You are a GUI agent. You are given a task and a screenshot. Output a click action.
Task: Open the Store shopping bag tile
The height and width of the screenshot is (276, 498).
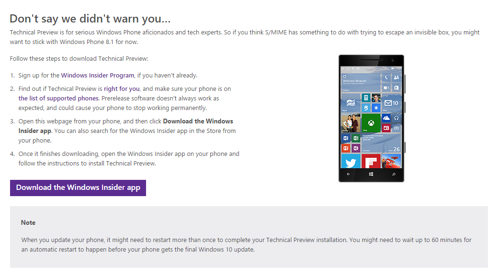click(396, 88)
